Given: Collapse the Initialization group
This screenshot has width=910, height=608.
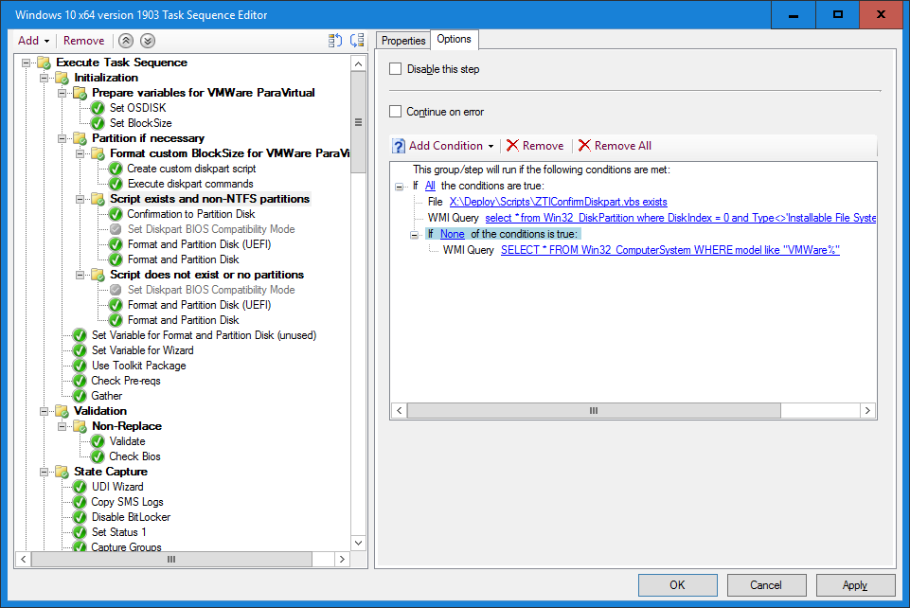Looking at the screenshot, I should pos(44,78).
